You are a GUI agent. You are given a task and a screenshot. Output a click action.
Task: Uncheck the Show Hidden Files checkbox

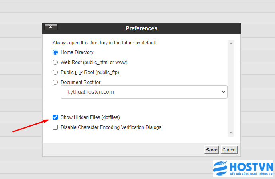(x=55, y=117)
